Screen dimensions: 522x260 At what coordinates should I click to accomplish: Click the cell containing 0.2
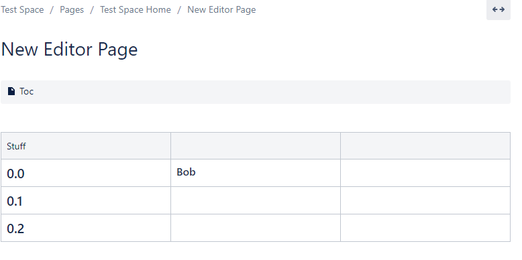(86, 228)
